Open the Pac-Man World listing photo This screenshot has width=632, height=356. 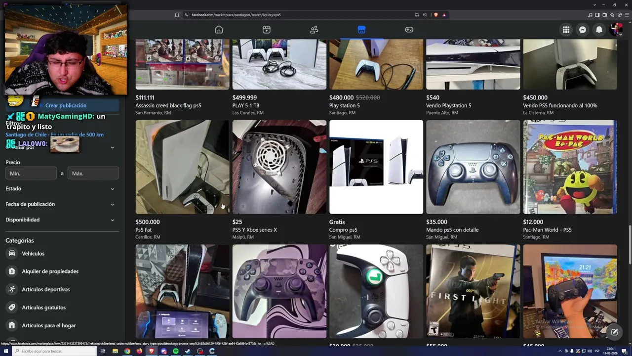[570, 167]
